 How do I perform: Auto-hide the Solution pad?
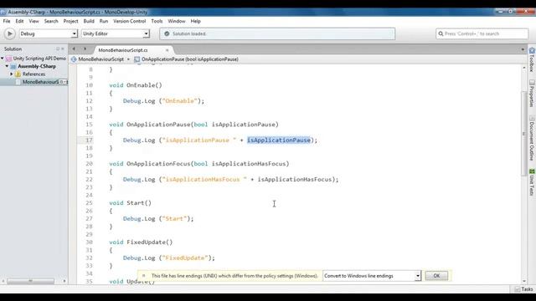pyautogui.click(x=58, y=48)
